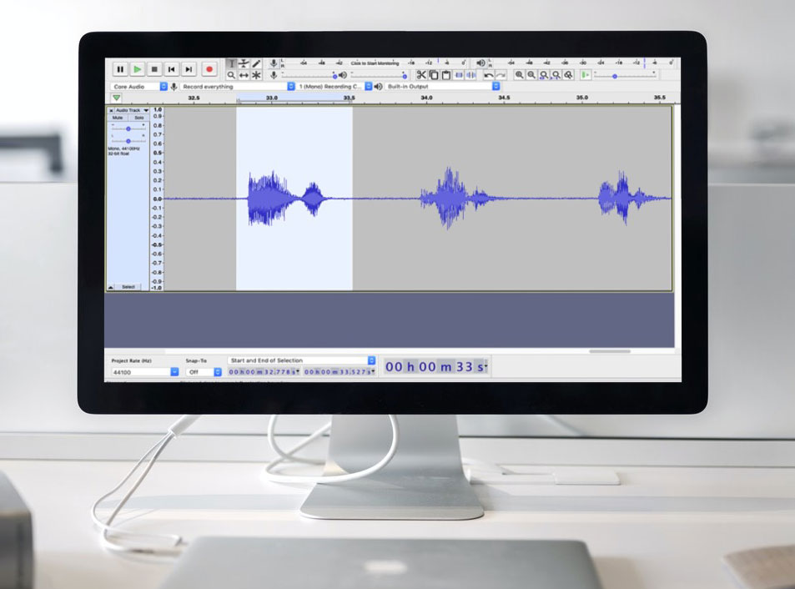Click the Record button
795x589 pixels.
click(x=209, y=69)
